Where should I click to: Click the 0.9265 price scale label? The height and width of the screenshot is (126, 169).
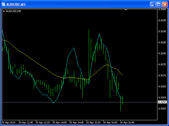163,87
